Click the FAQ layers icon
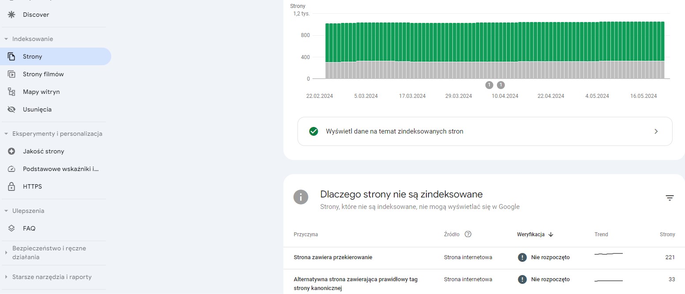Image resolution: width=685 pixels, height=294 pixels. coord(12,228)
